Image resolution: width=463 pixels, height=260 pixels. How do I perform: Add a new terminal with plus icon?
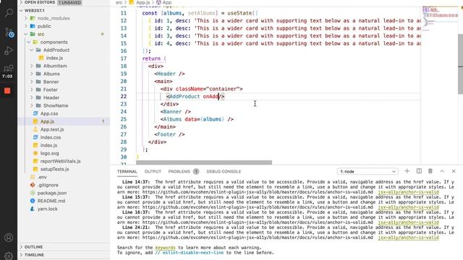[407, 171]
